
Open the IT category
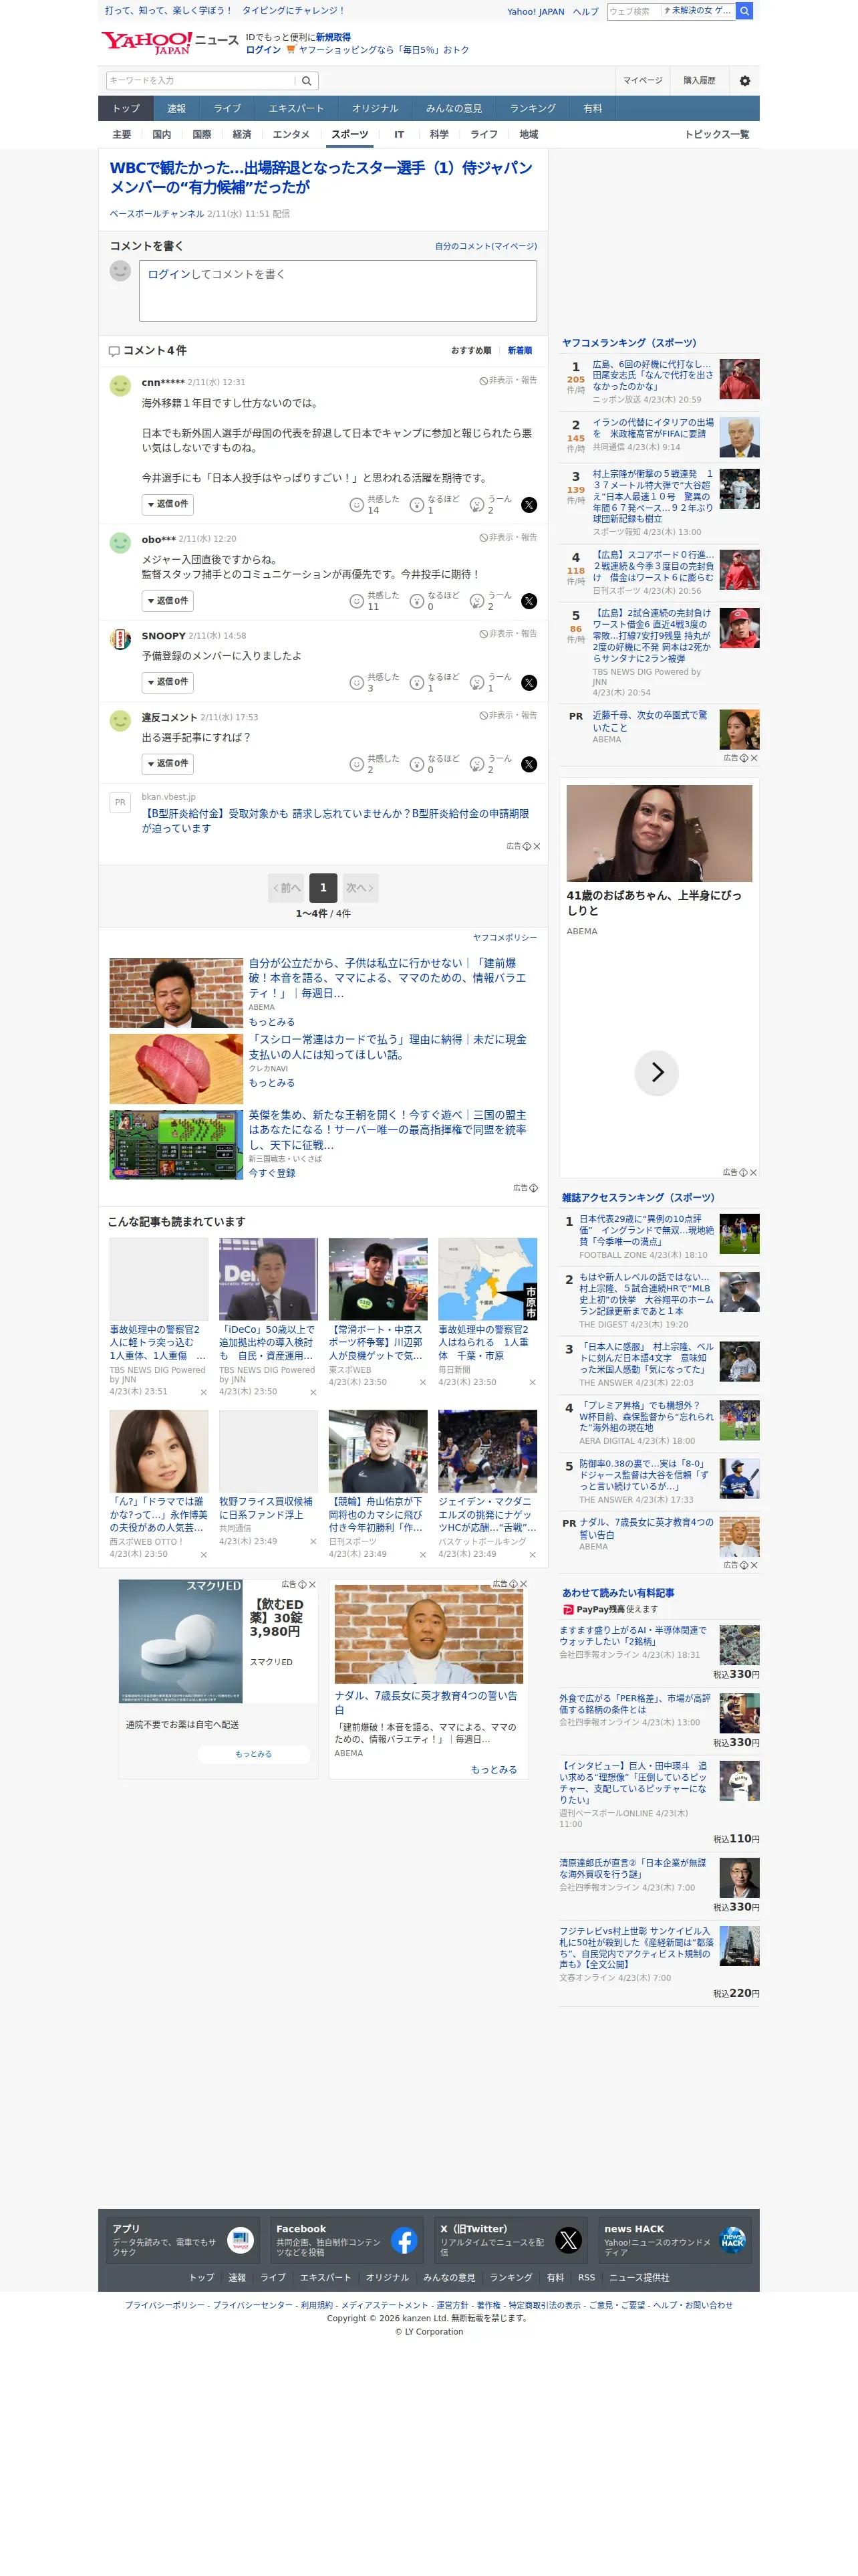(398, 135)
